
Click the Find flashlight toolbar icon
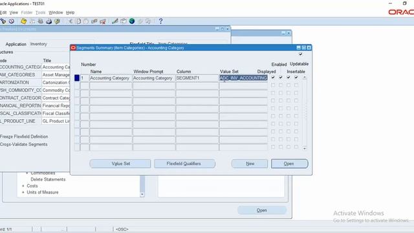pos(3,21)
